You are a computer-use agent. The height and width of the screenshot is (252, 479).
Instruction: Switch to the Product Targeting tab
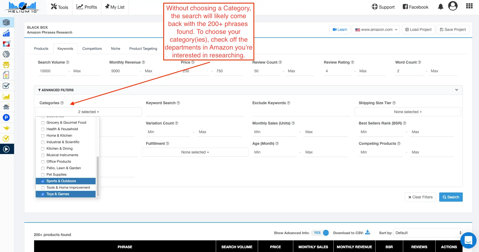[143, 49]
